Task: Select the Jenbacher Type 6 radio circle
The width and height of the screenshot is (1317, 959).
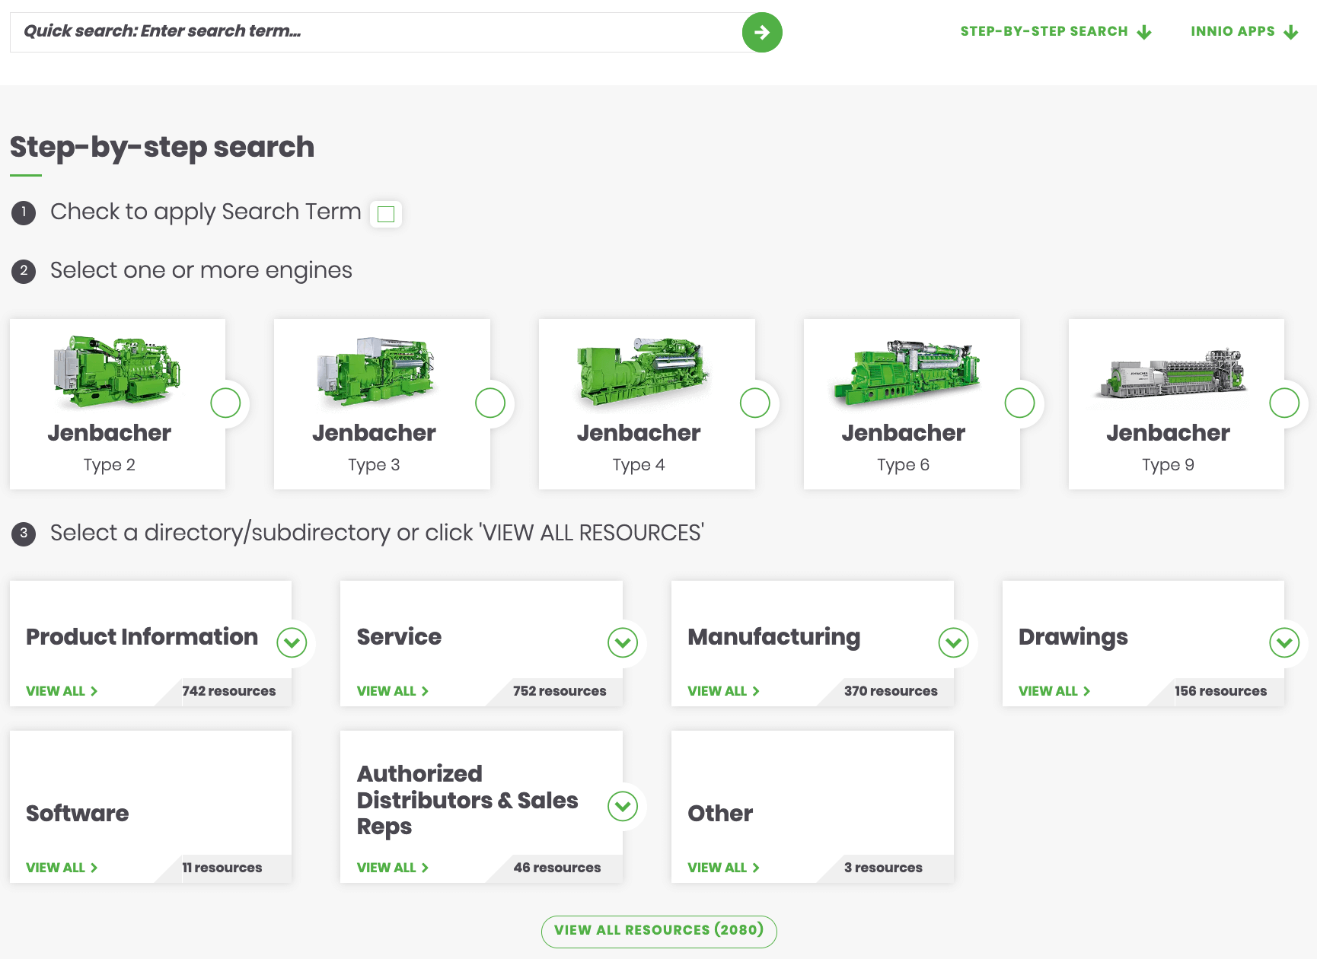Action: 1019,403
